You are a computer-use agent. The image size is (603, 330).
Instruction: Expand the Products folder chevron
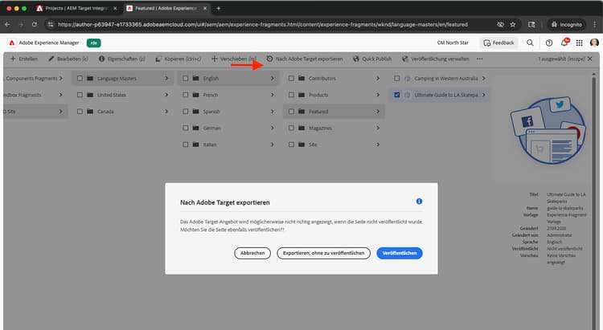coord(378,95)
